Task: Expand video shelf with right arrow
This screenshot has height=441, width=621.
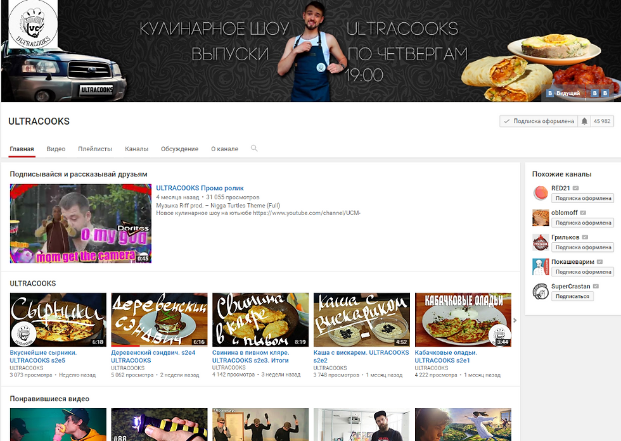Action: point(515,320)
